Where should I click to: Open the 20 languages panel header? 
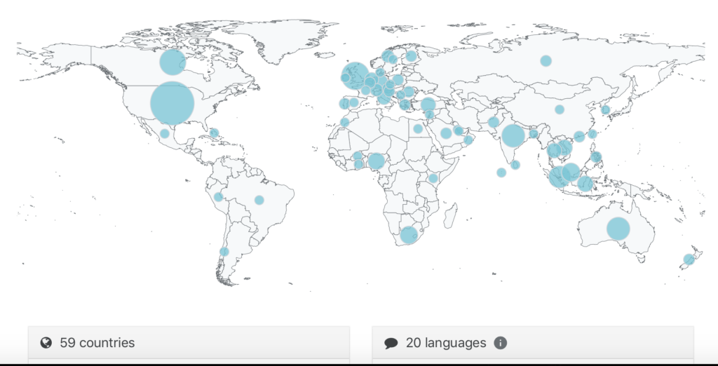(533, 343)
